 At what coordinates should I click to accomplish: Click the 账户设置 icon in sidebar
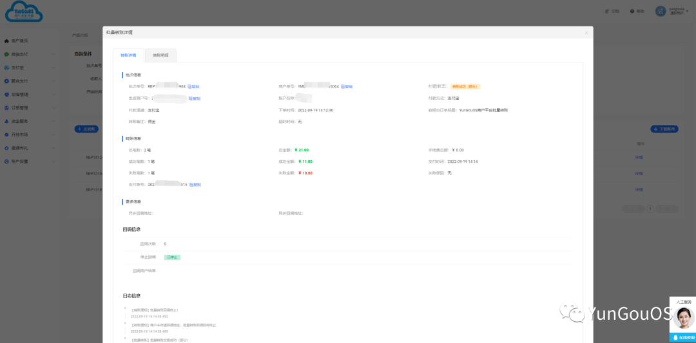tap(6, 162)
